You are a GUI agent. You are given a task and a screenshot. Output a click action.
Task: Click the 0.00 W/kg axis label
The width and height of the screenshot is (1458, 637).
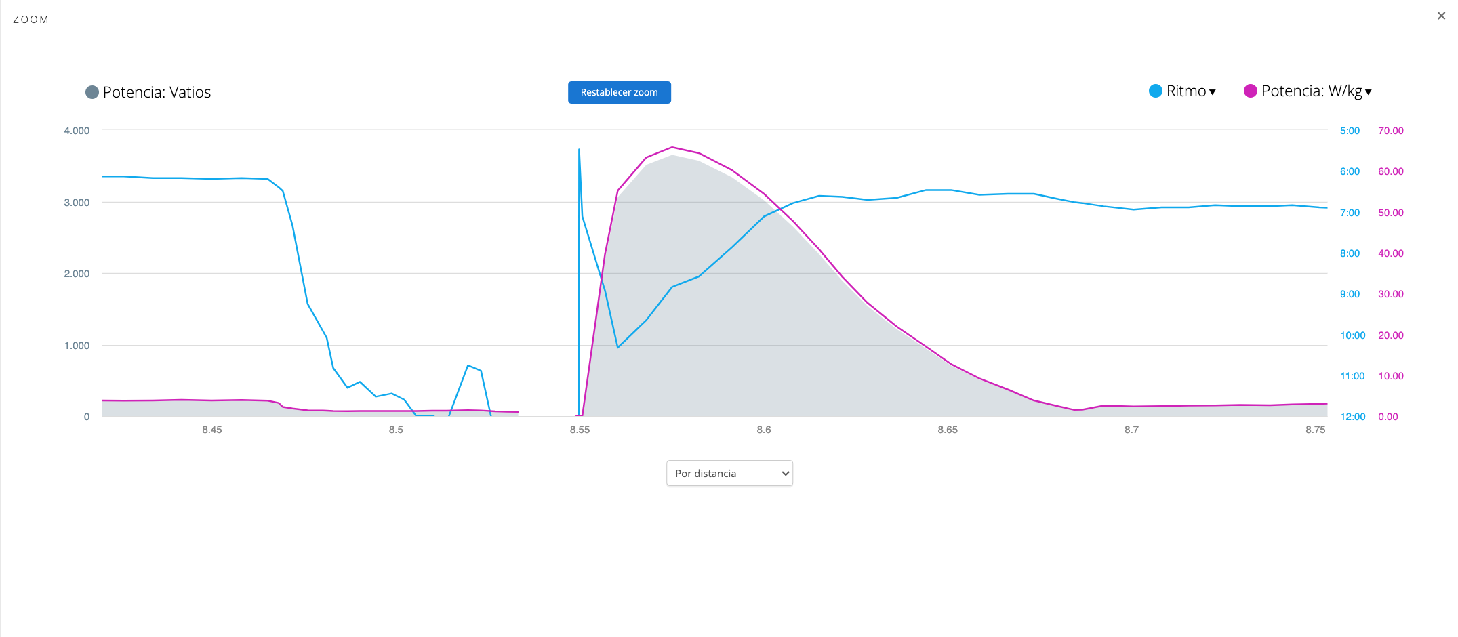[1388, 417]
